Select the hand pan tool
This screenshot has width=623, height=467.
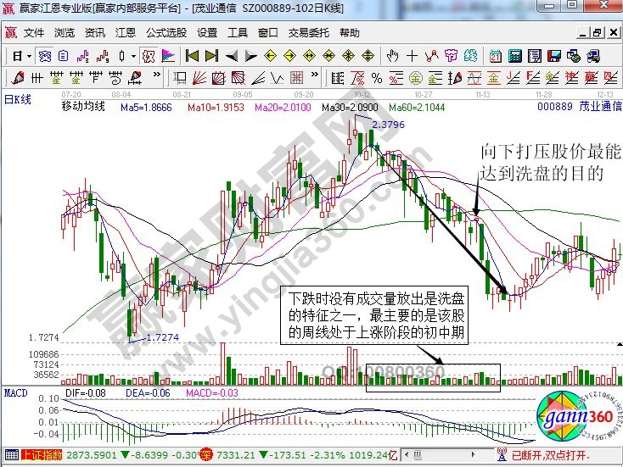coord(392,56)
